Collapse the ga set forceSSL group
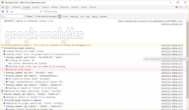This screenshot has height=110, width=189. (5, 73)
